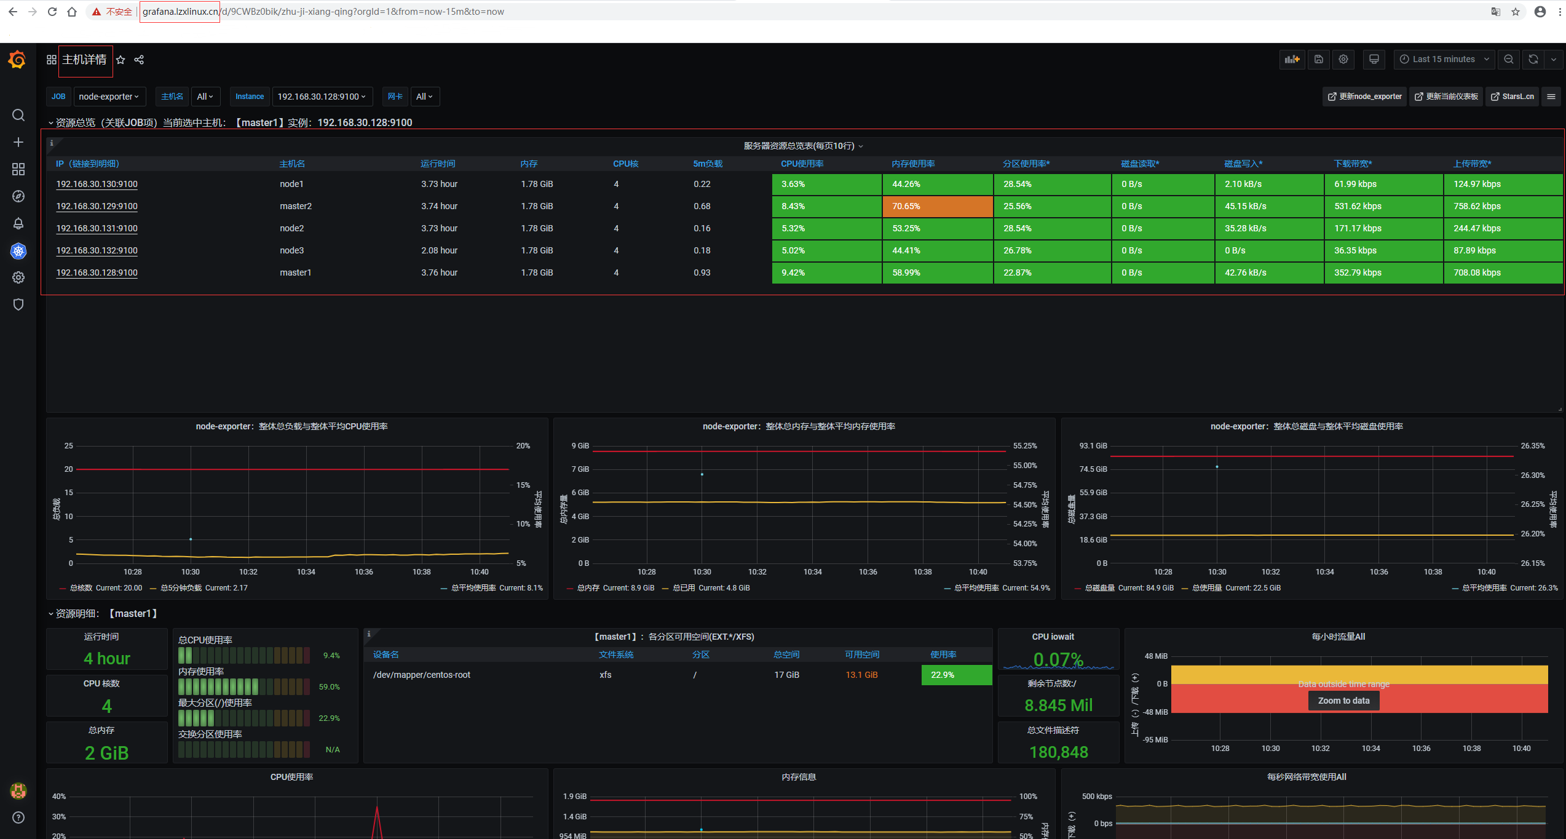
Task: Click the orange 70.65% memory cell
Action: click(x=938, y=206)
